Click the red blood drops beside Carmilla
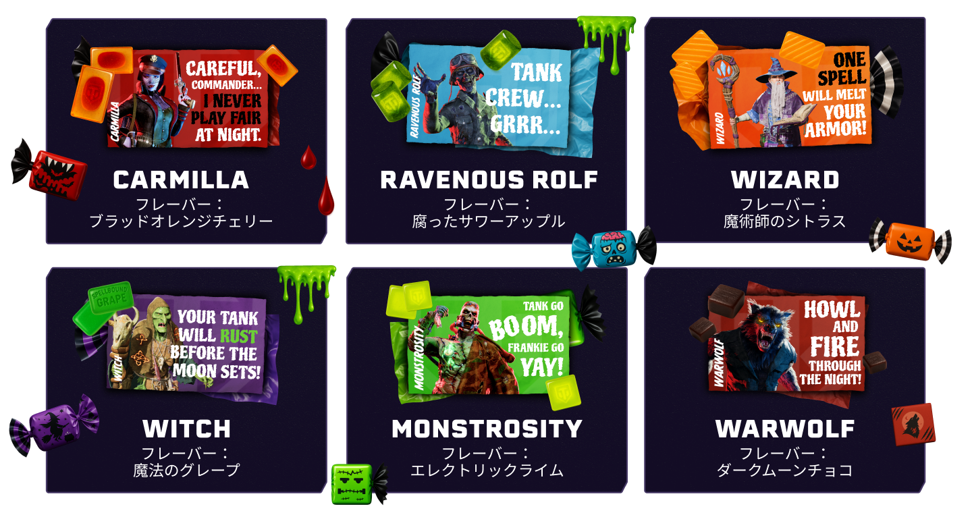The image size is (972, 513). tap(319, 179)
